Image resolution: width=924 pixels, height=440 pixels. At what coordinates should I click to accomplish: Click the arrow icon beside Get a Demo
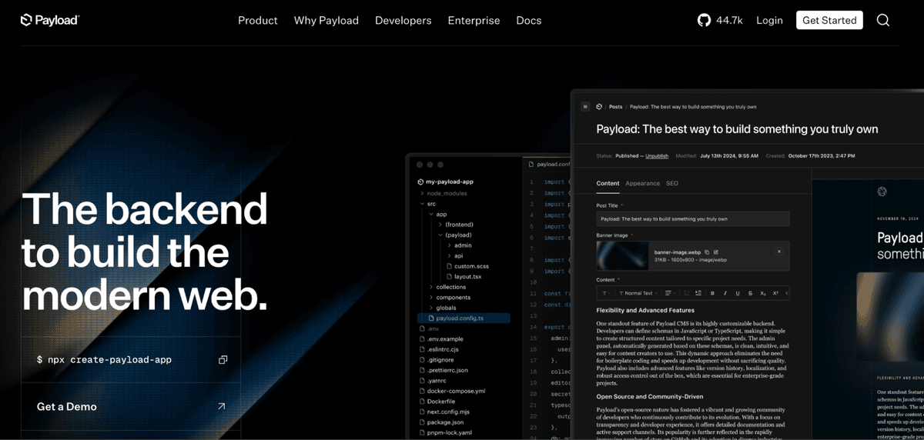[222, 406]
